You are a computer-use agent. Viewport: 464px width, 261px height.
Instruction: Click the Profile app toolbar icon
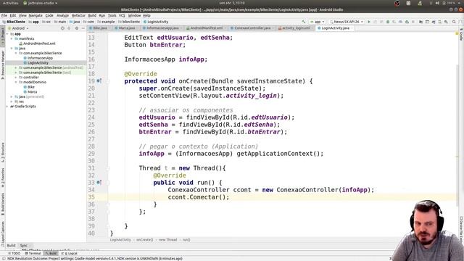pyautogui.click(x=400, y=22)
